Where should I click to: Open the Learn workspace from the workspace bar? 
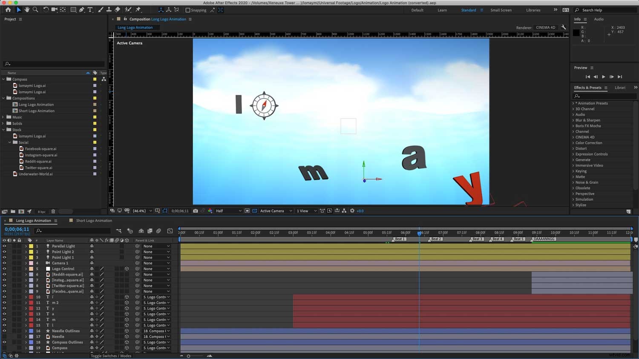pyautogui.click(x=442, y=10)
